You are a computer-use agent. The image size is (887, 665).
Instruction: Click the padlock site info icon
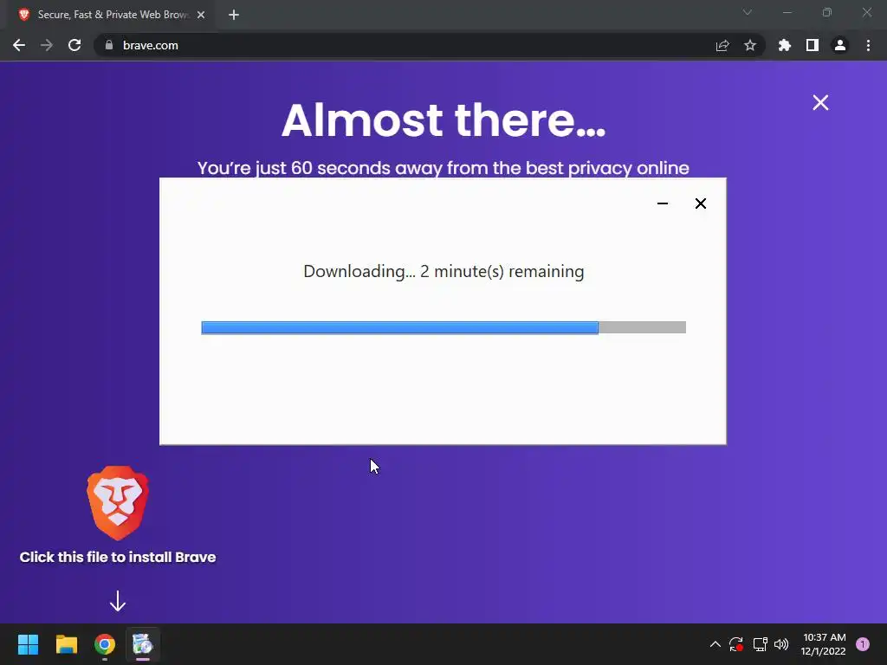click(108, 45)
